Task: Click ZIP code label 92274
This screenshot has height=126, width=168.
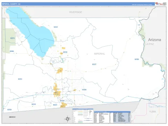Action: coord(12,38)
